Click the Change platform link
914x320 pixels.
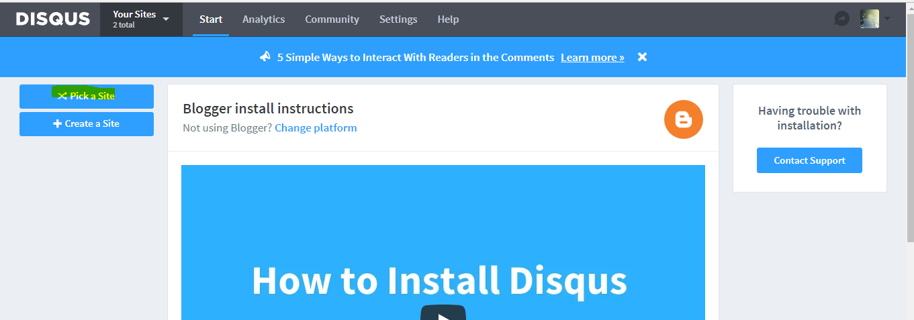point(316,127)
